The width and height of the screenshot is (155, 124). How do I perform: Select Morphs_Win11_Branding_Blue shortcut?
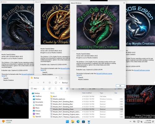(86, 104)
